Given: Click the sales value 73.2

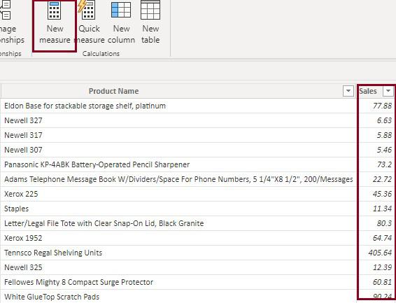Looking at the screenshot, I should pos(384,164).
